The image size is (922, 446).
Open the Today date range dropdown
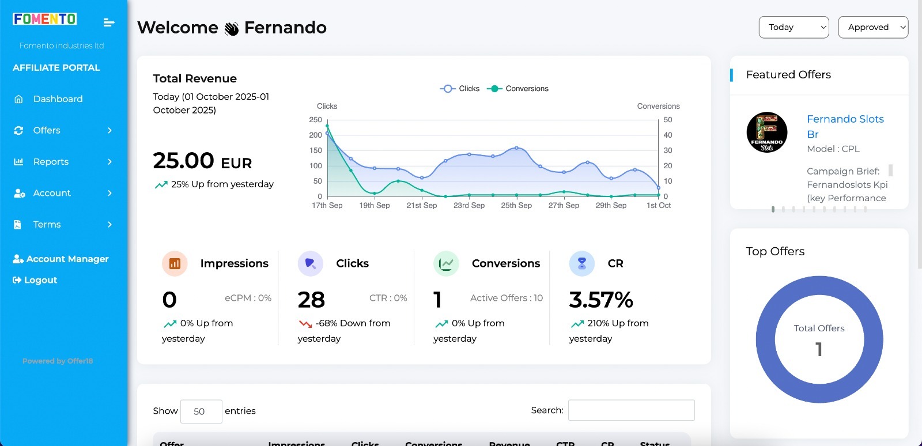[x=793, y=27]
